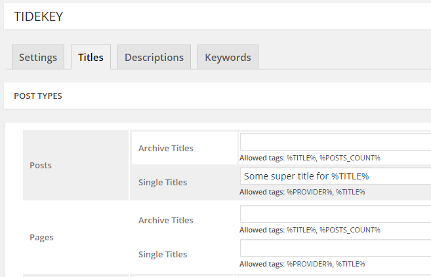This screenshot has height=277, width=431.
Task: Click the Pages Archive Titles input field
Action: [336, 213]
